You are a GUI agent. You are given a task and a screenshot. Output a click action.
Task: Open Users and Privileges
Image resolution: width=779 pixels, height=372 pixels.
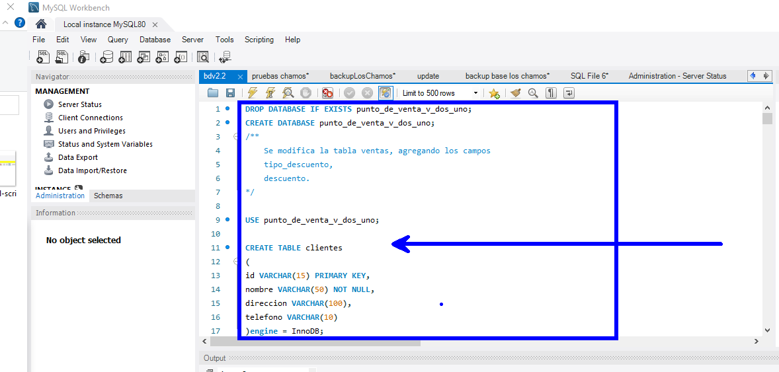(x=91, y=131)
